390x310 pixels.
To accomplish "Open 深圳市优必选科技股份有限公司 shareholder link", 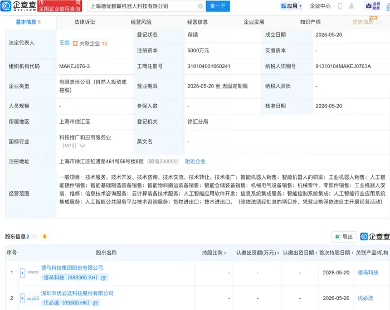I will pos(77,293).
